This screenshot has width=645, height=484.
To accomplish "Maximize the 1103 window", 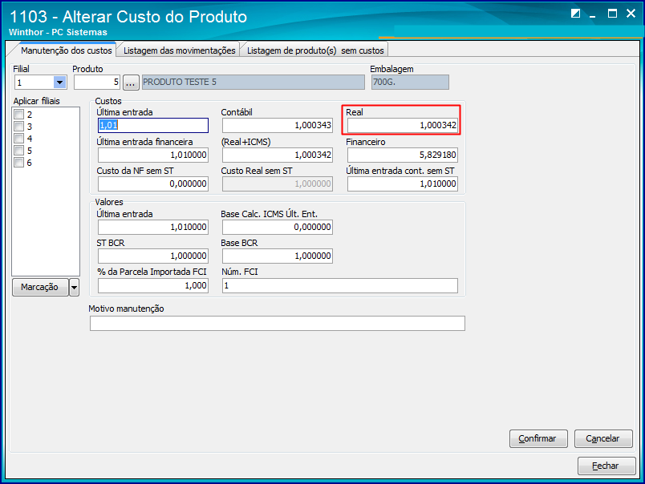I will click(612, 14).
